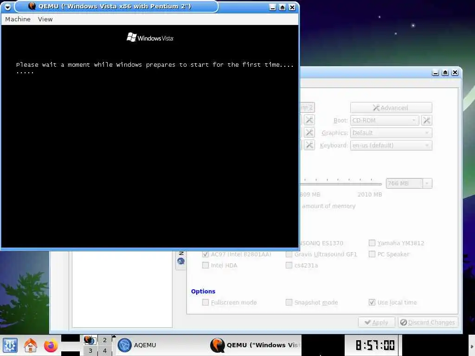Select the Network side tab icon in AQEMU
This screenshot has height=356, width=475.
point(181,261)
